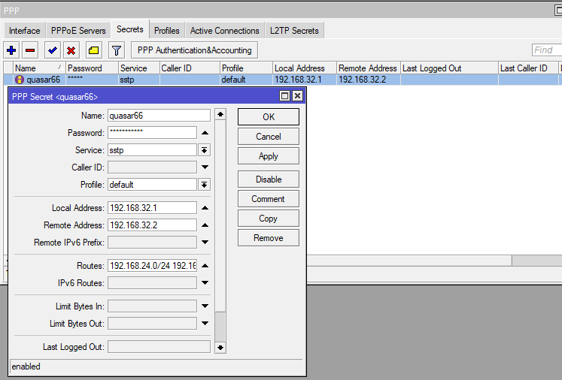The height and width of the screenshot is (380, 562).
Task: Sort by the Last Caller ID column header
Action: (528, 68)
